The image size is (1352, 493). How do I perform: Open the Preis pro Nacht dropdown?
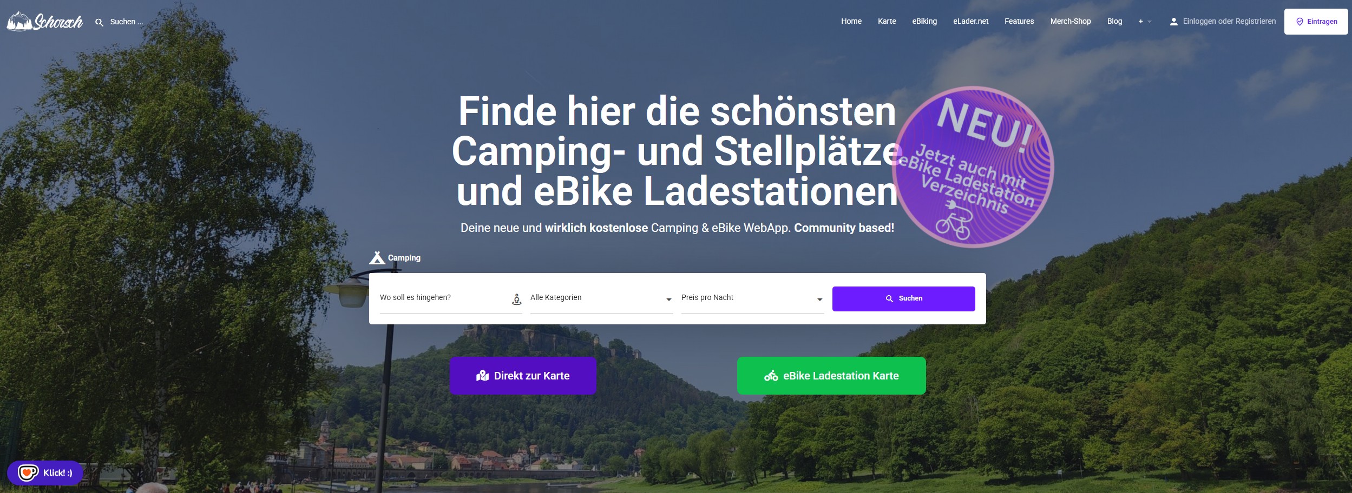752,298
